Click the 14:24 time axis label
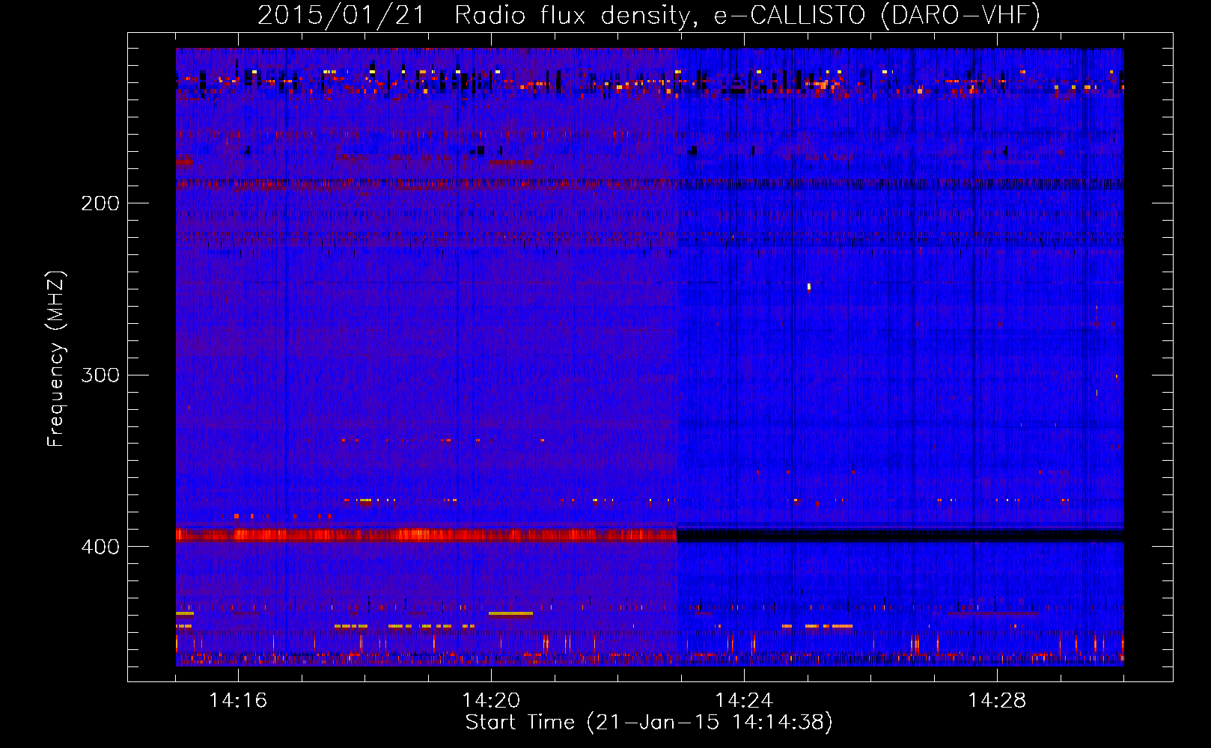This screenshot has width=1211, height=748. point(743,701)
